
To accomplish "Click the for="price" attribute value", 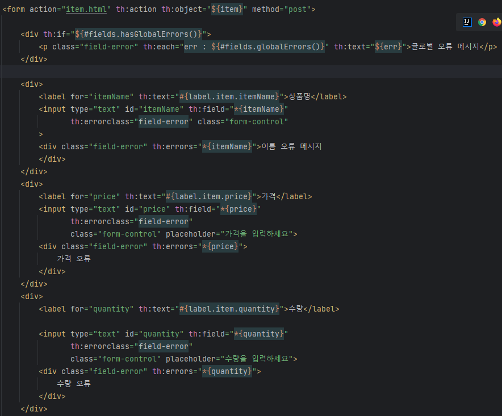I will [x=104, y=196].
